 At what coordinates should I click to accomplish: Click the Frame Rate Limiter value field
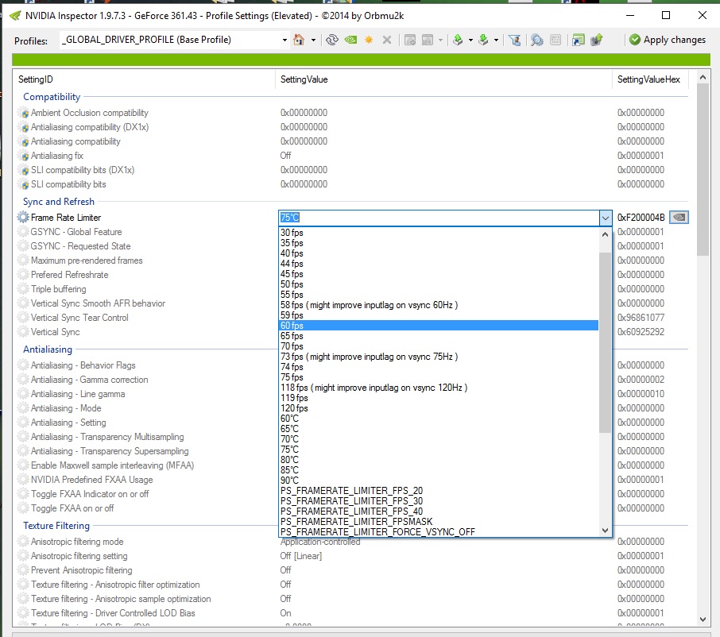pyautogui.click(x=437, y=218)
